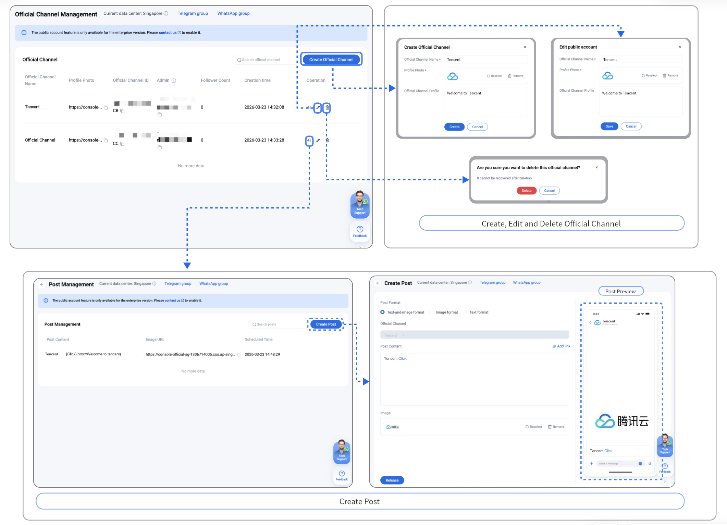This screenshot has height=525, width=727.
Task: Copy the Tencent channel profile photo URL
Action: pos(106,107)
